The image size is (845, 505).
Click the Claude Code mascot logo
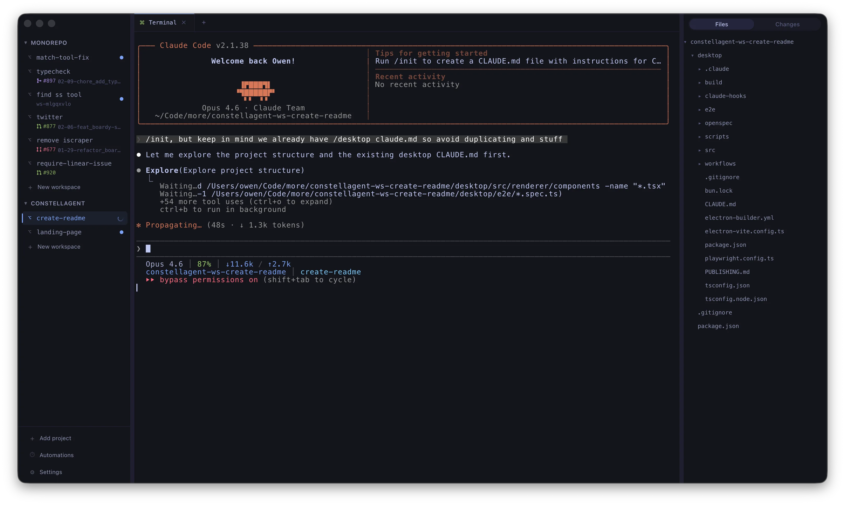pyautogui.click(x=256, y=91)
